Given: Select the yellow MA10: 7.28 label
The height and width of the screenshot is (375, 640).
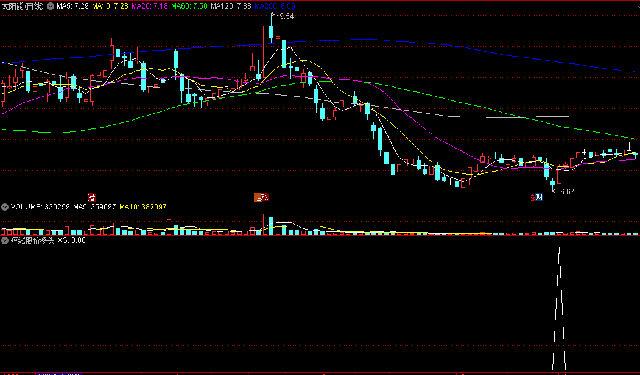Looking at the screenshot, I should (110, 6).
